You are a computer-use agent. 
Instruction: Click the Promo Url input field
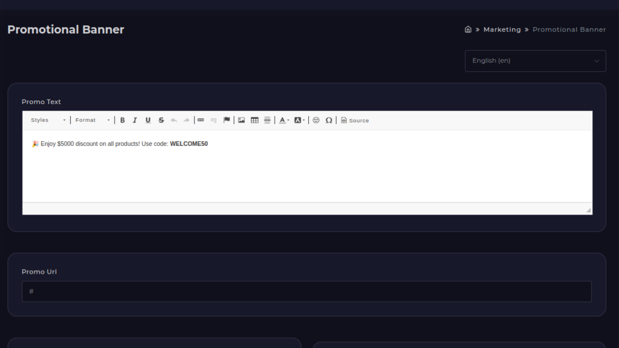pos(307,291)
